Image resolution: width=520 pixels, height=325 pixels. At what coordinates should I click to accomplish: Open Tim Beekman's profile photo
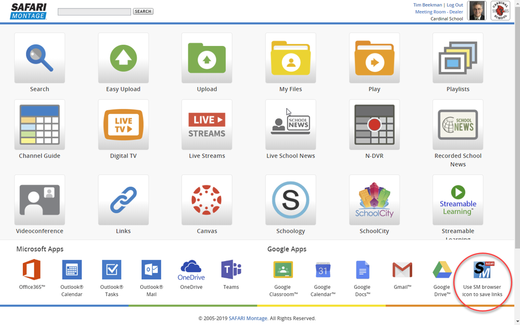pos(477,11)
